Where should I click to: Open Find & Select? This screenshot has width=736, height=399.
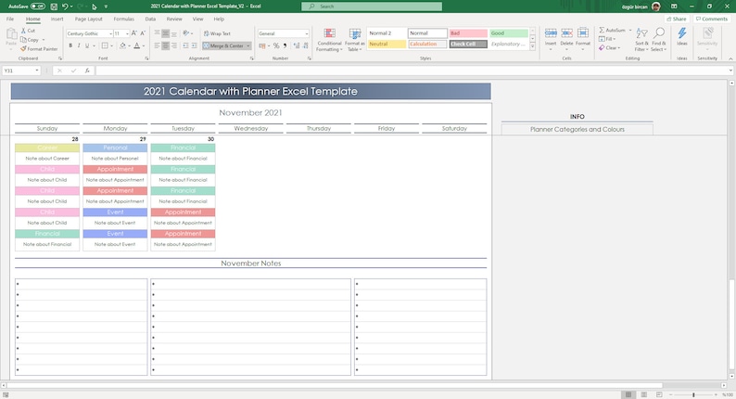click(658, 40)
